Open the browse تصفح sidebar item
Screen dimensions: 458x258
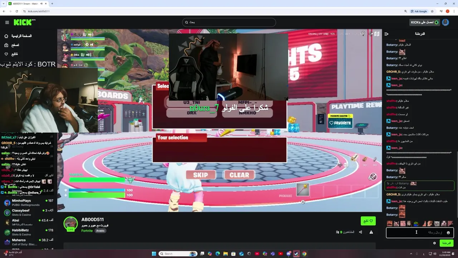[11, 45]
